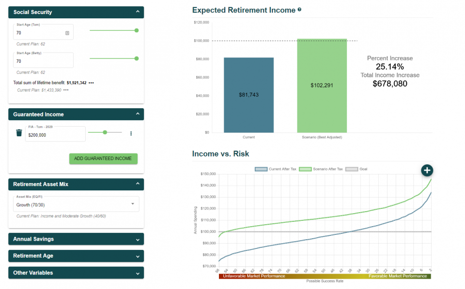Click the Betty start age slider handle

pyautogui.click(x=137, y=58)
